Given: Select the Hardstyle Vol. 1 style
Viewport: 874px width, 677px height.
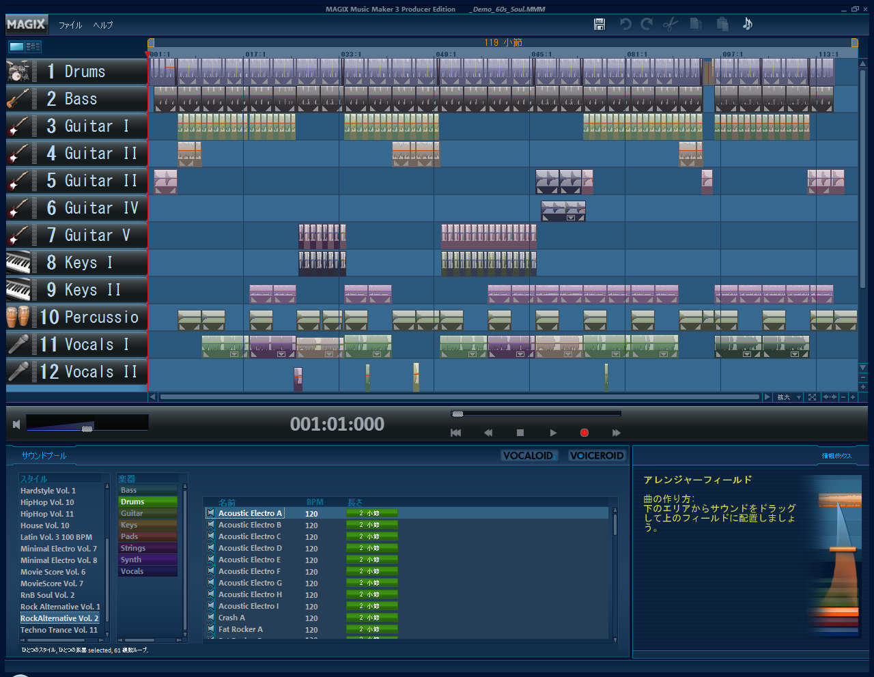Looking at the screenshot, I should (48, 491).
